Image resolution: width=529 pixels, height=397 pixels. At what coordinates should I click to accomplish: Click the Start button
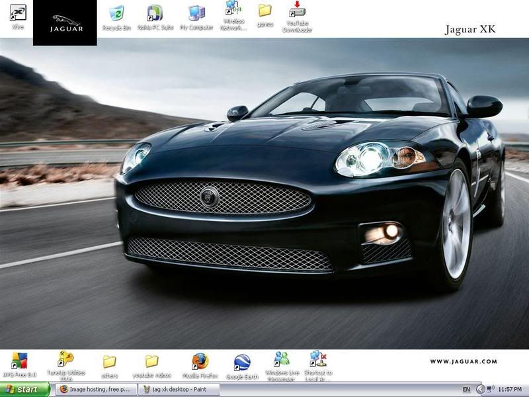[25, 390]
